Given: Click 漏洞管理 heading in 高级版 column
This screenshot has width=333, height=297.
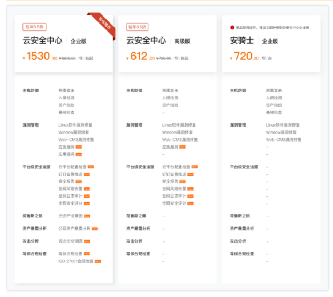Looking at the screenshot, I should tap(134, 125).
